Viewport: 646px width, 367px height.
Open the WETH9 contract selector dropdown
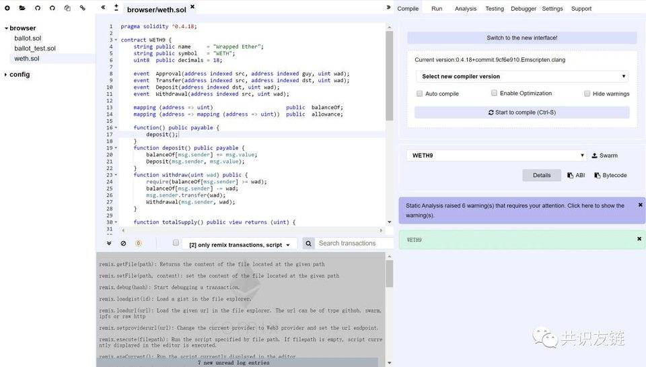click(x=497, y=156)
